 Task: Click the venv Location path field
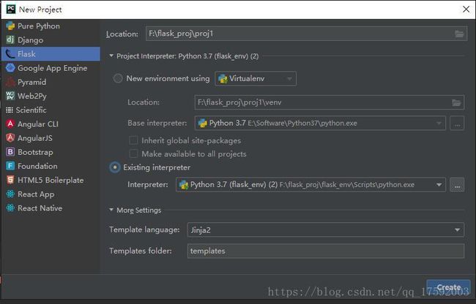tap(329, 102)
